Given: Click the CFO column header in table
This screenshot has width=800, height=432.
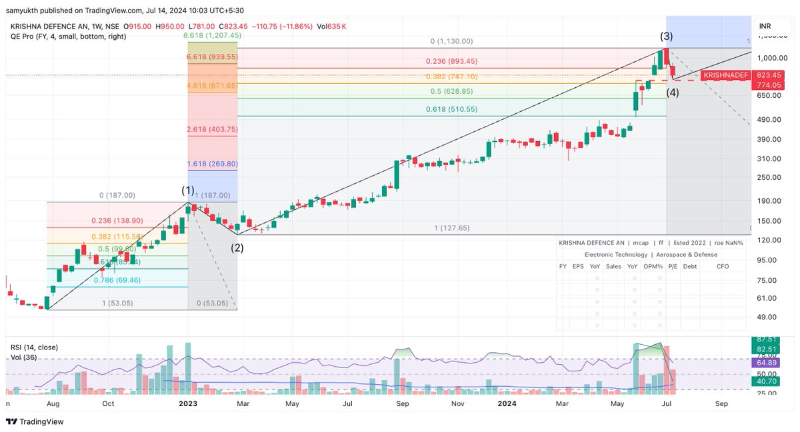Looking at the screenshot, I should click(x=723, y=266).
